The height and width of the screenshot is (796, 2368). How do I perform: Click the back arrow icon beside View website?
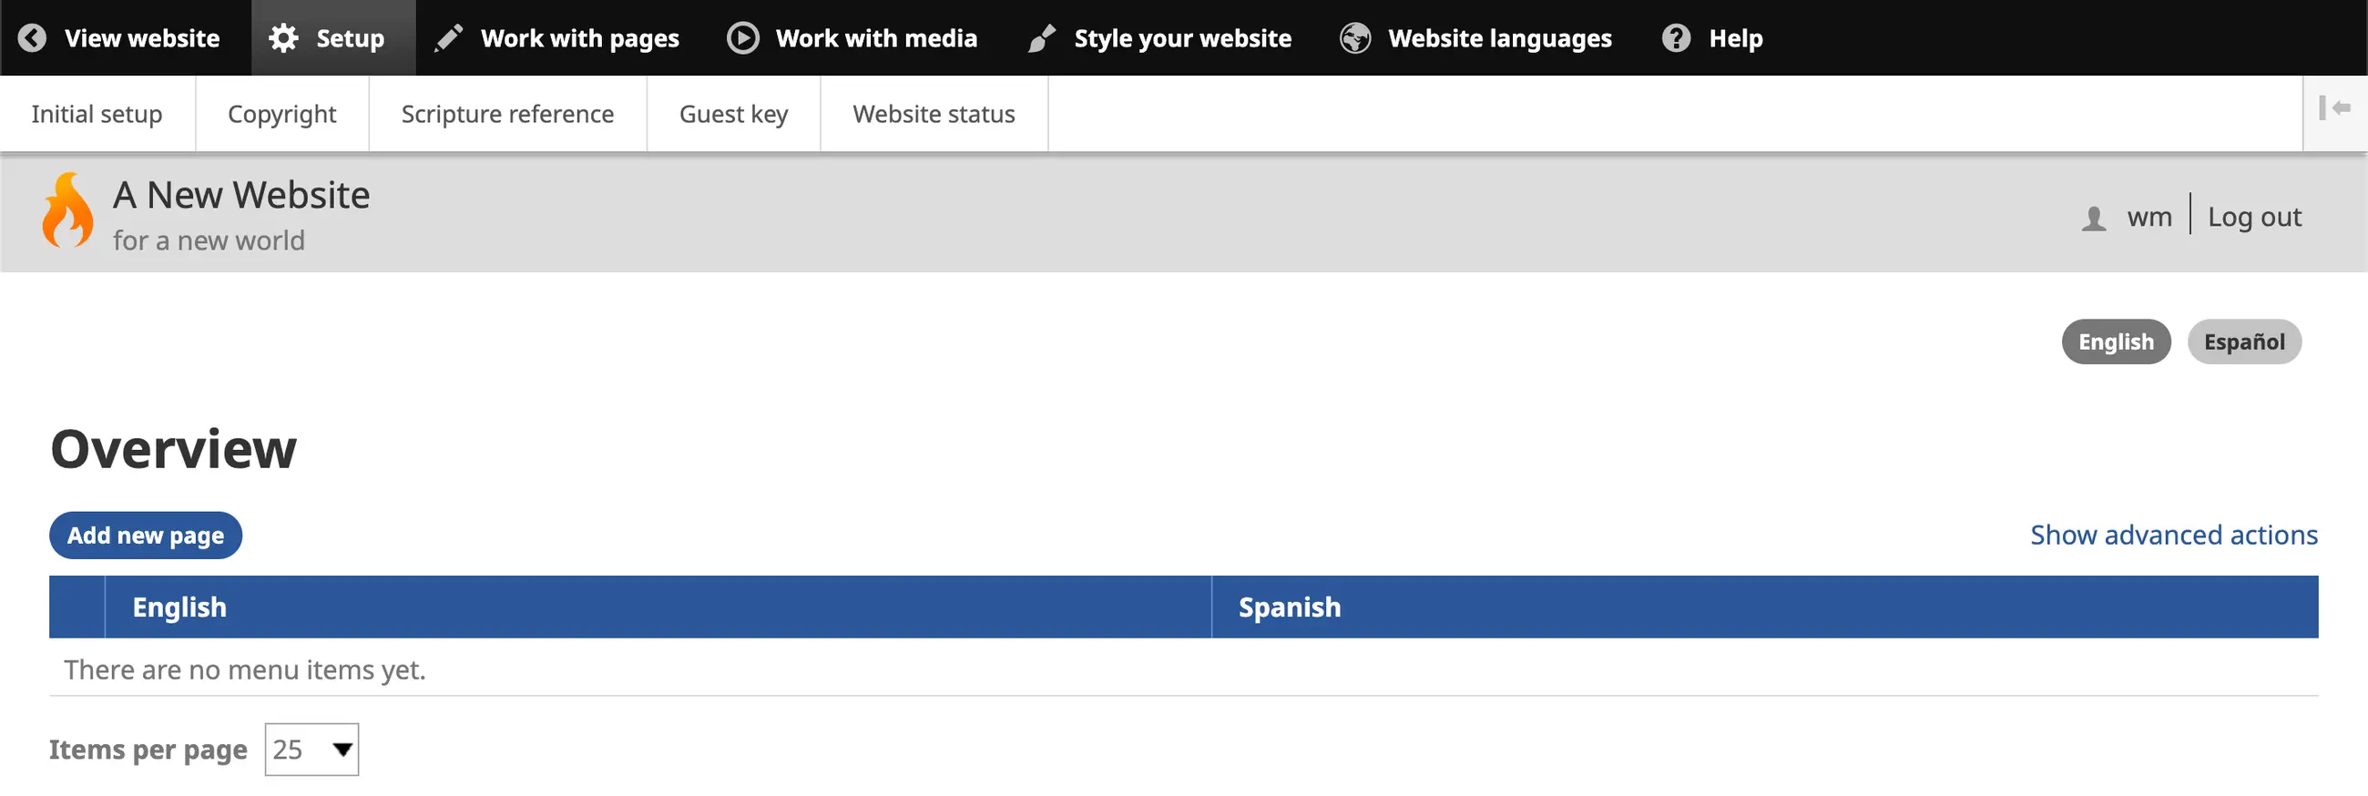pos(32,37)
